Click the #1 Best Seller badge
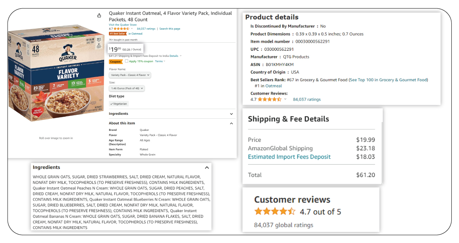The height and width of the screenshot is (243, 459). pos(118,34)
